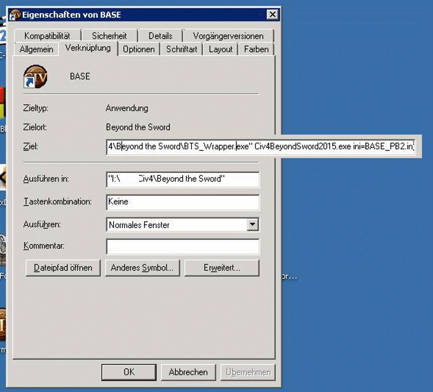Open the Ausführen dropdown arrow
The image size is (433, 392).
[252, 225]
